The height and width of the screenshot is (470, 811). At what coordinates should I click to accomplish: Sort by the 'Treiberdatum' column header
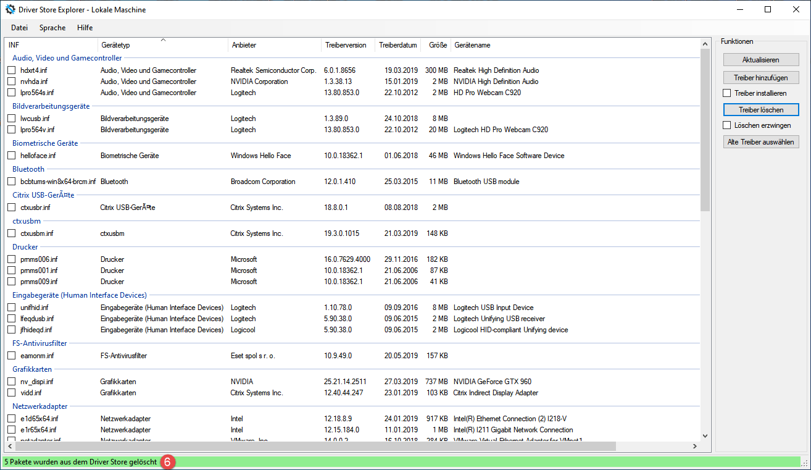[397, 45]
